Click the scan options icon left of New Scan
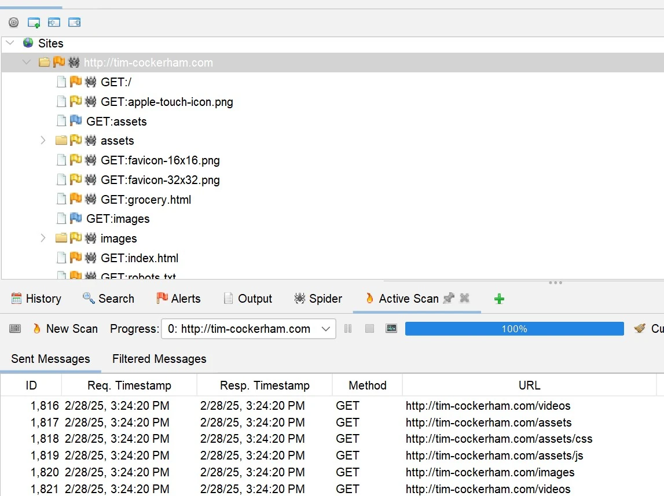This screenshot has height=496, width=664. (x=15, y=329)
